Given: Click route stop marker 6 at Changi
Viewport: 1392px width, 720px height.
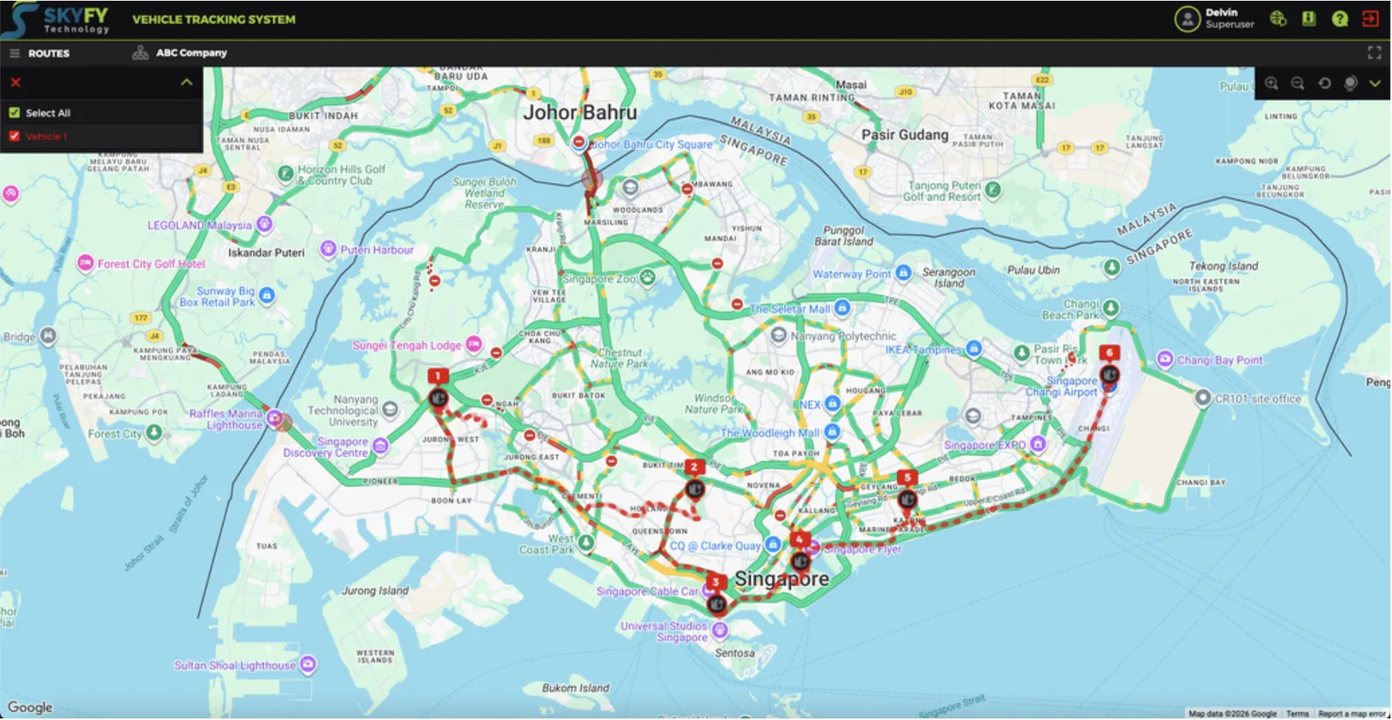Looking at the screenshot, I should 1109,365.
